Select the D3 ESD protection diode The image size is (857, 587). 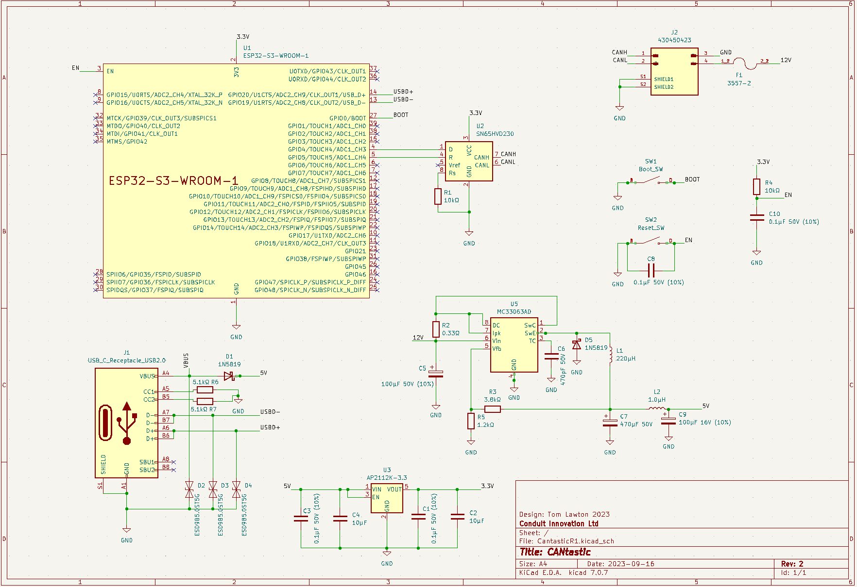coord(213,489)
